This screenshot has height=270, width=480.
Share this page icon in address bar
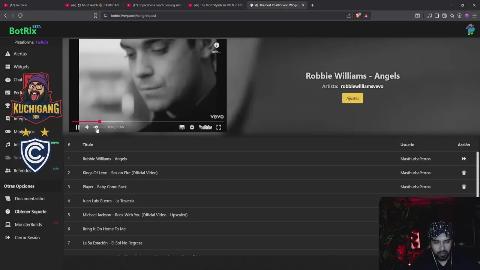349,16
